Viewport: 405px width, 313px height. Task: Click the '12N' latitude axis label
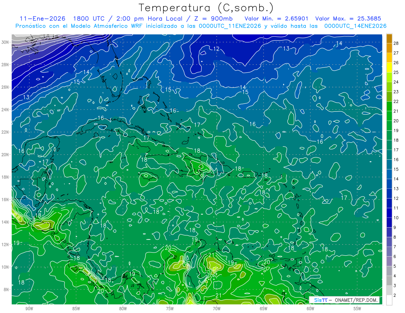pos(5,244)
